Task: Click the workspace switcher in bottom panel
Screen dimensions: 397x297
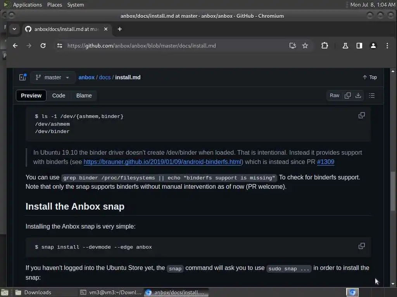Action: pyautogui.click(x=352, y=292)
